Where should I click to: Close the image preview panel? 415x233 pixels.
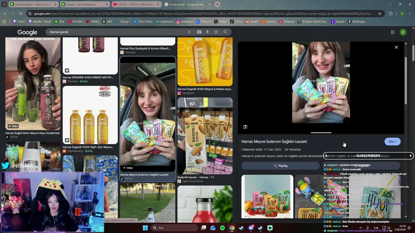pos(396,47)
